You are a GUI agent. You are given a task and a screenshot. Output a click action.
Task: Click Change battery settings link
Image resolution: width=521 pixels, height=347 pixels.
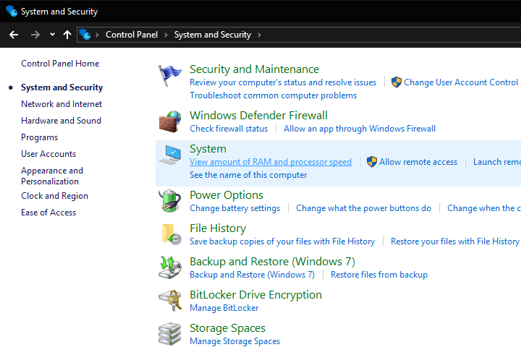(x=235, y=208)
